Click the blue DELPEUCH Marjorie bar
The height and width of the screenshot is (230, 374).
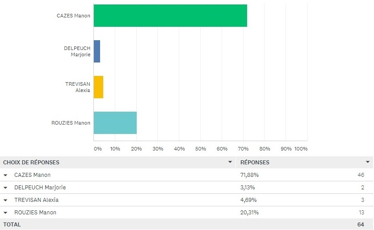[x=97, y=51]
